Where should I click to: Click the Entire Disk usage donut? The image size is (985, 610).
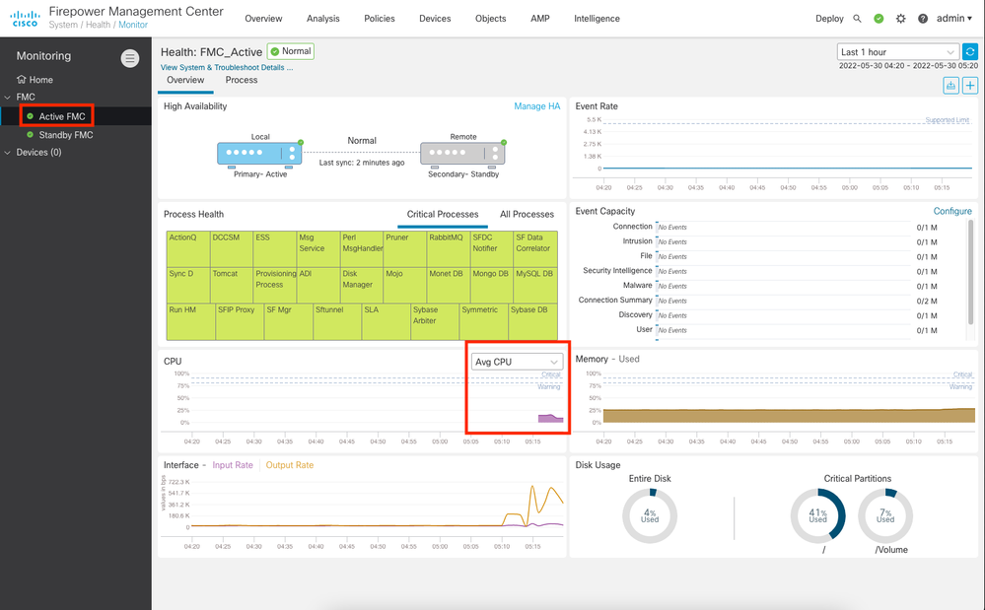[x=650, y=515]
